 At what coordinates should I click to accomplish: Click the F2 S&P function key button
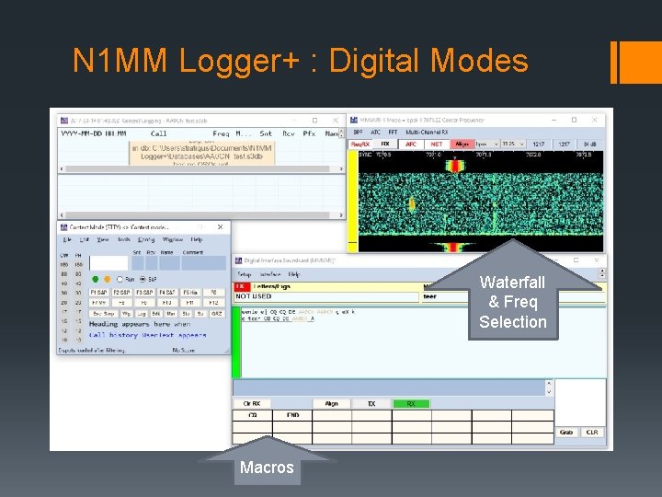click(121, 293)
